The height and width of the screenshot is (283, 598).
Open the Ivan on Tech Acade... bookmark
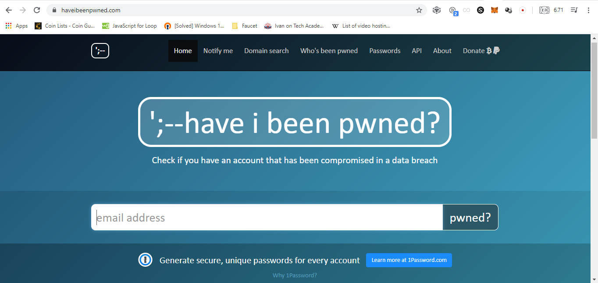294,26
